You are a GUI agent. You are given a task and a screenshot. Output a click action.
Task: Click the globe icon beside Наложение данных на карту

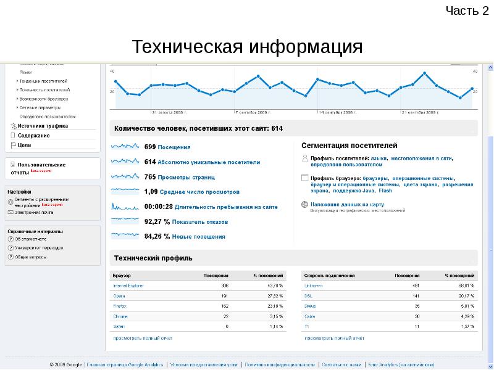(x=304, y=204)
